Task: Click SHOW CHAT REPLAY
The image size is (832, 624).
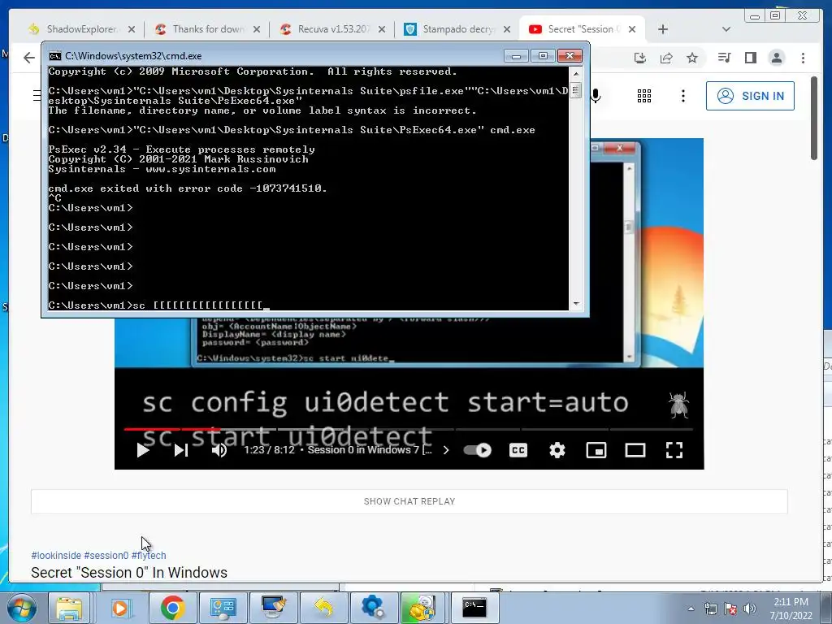Action: click(409, 501)
